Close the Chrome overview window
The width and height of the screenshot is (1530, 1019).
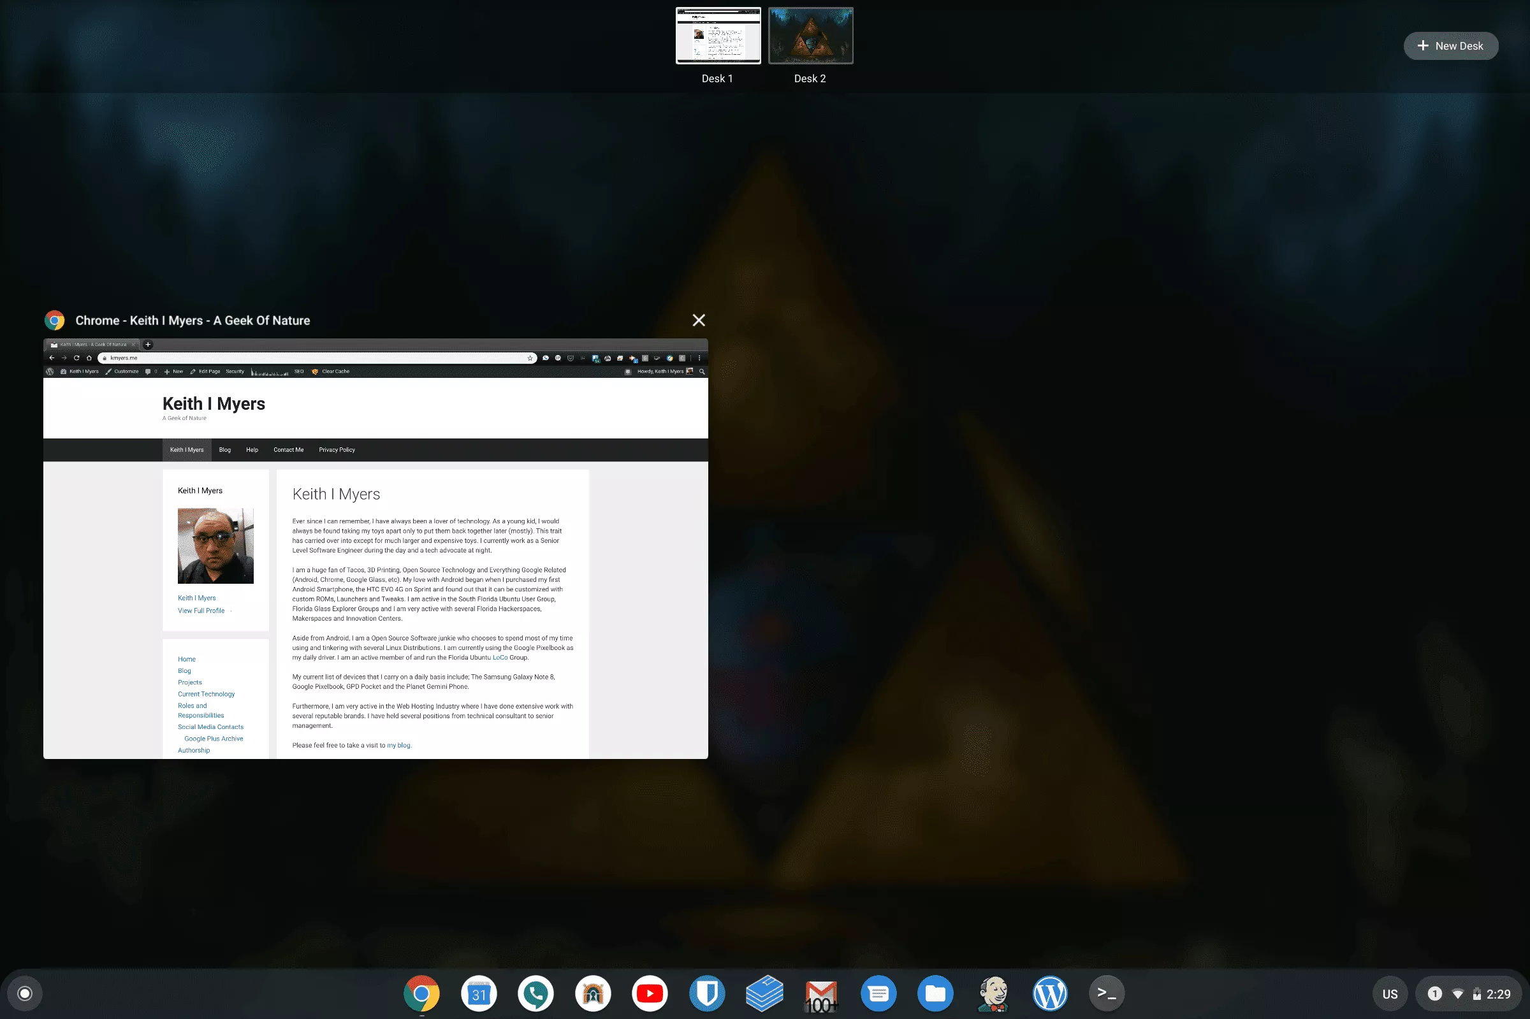click(x=699, y=320)
